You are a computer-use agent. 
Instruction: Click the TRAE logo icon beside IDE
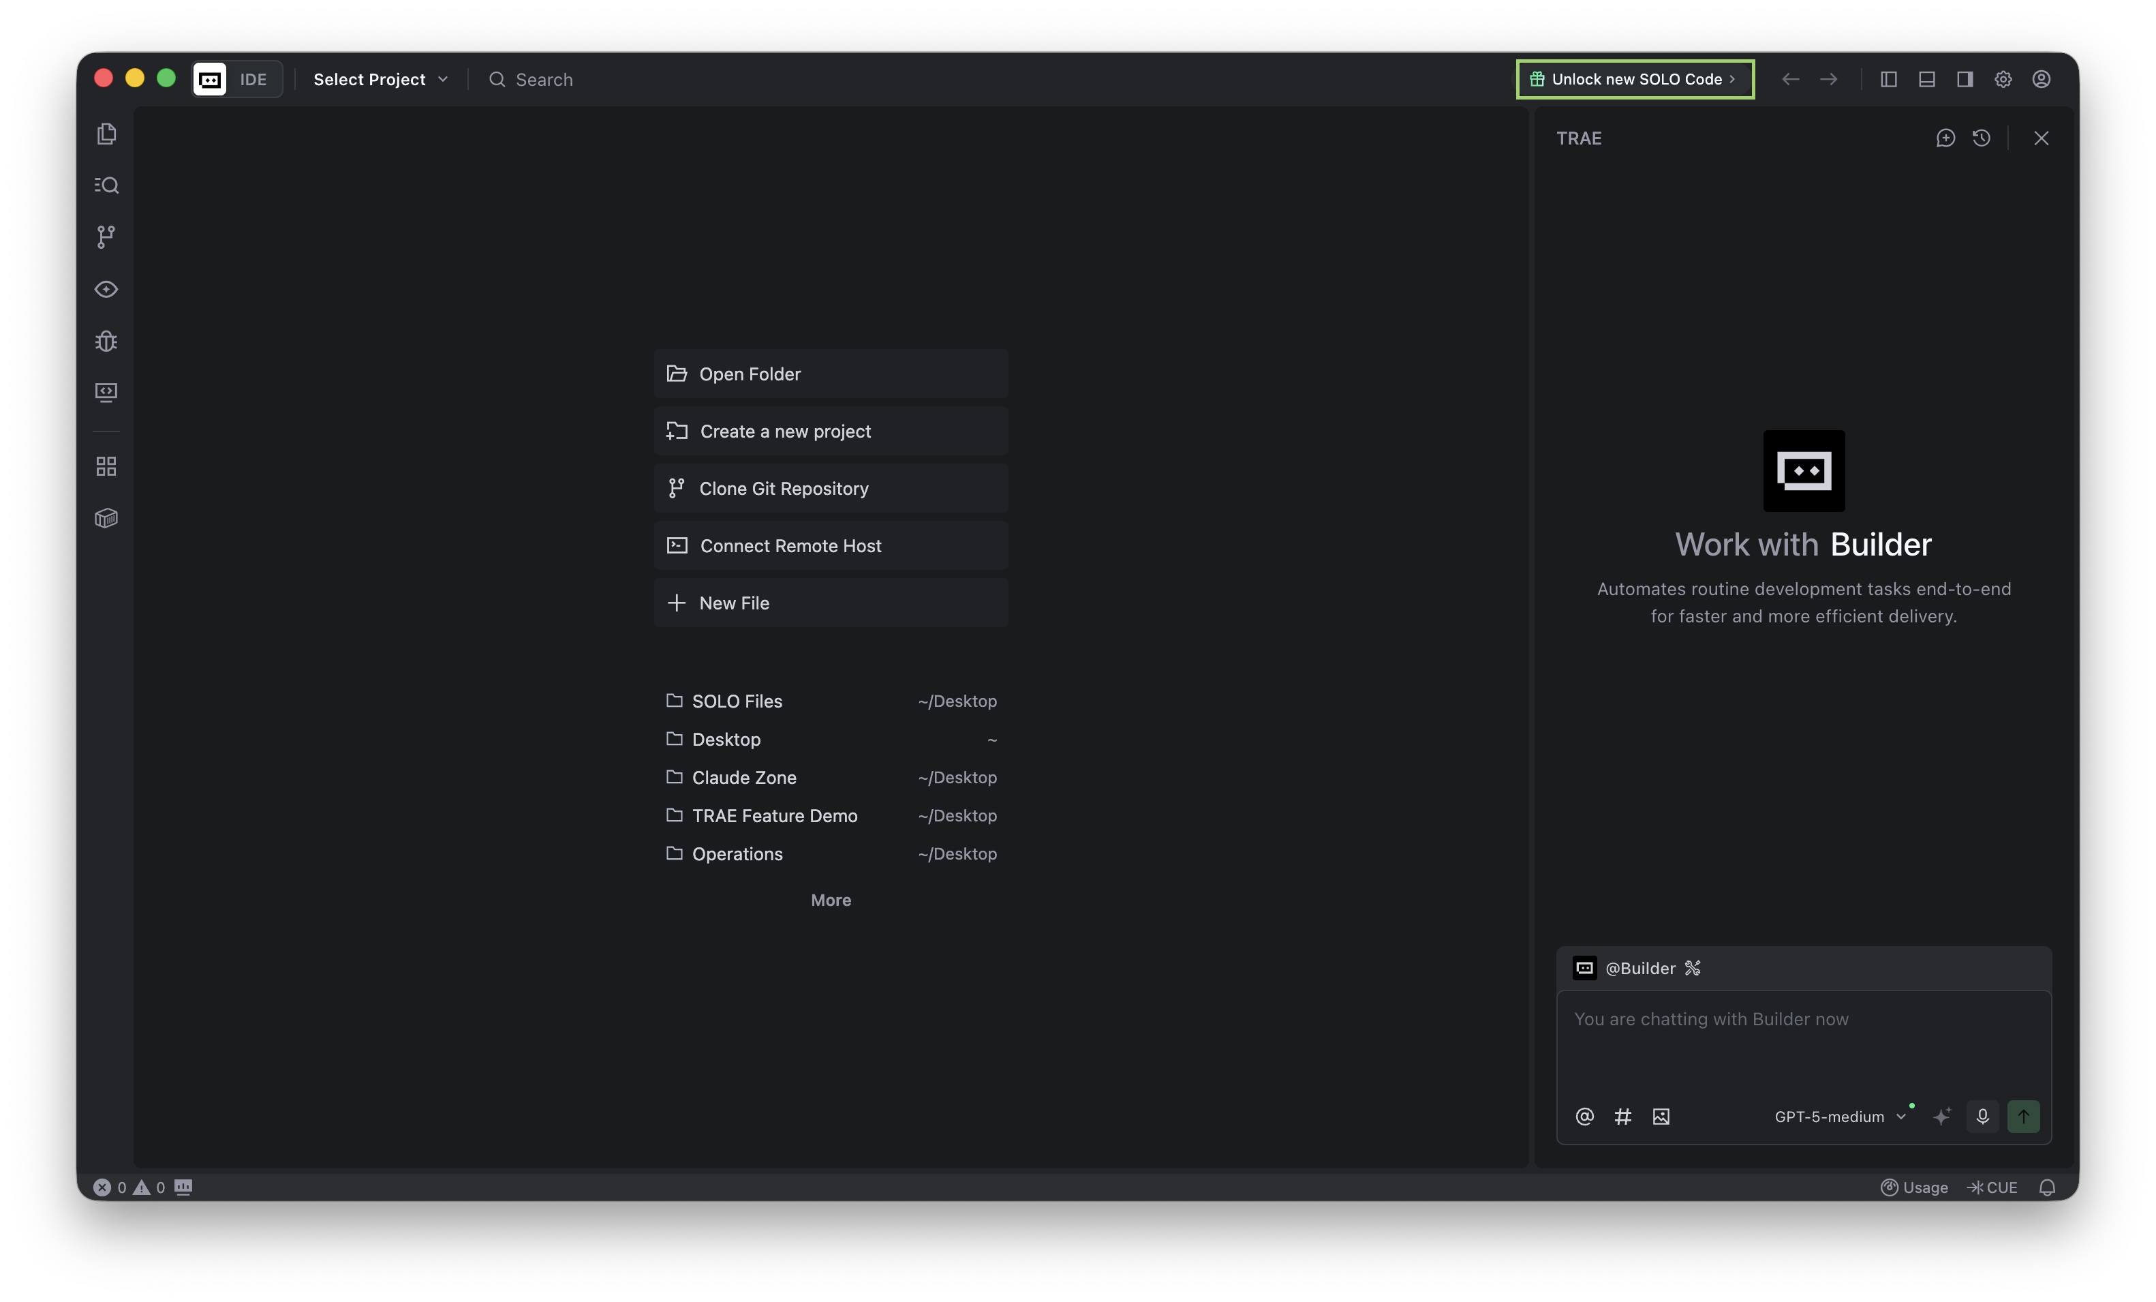210,80
